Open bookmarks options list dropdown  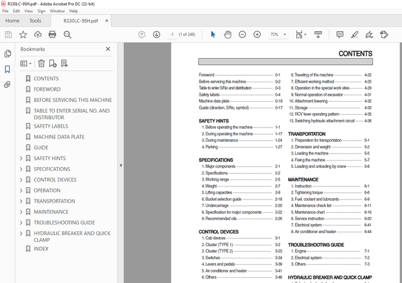click(x=26, y=63)
